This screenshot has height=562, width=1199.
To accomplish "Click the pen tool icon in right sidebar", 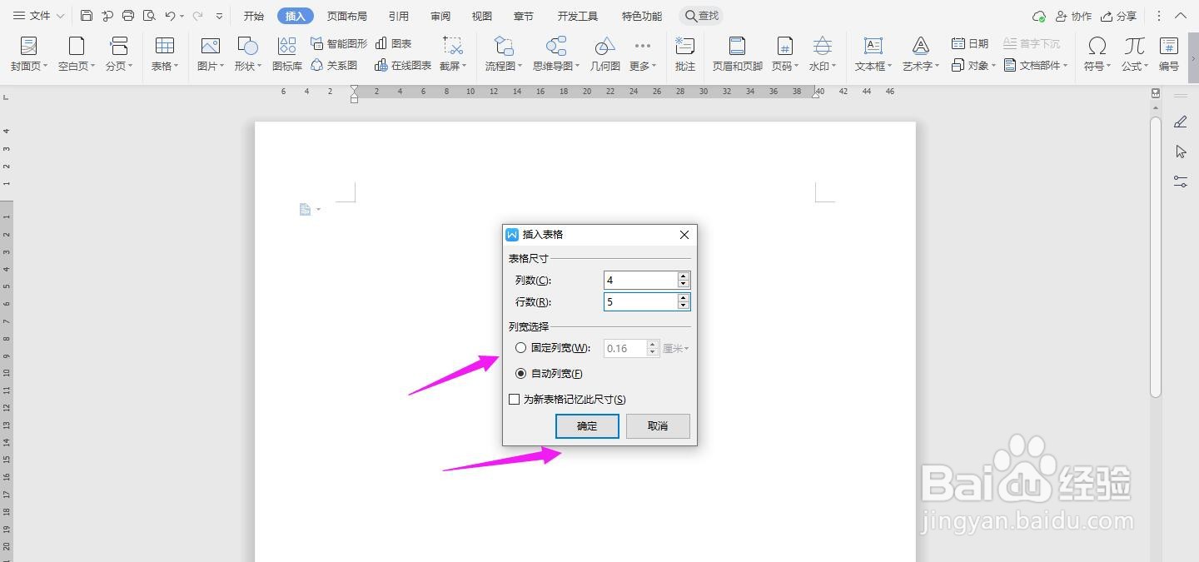I will point(1180,122).
